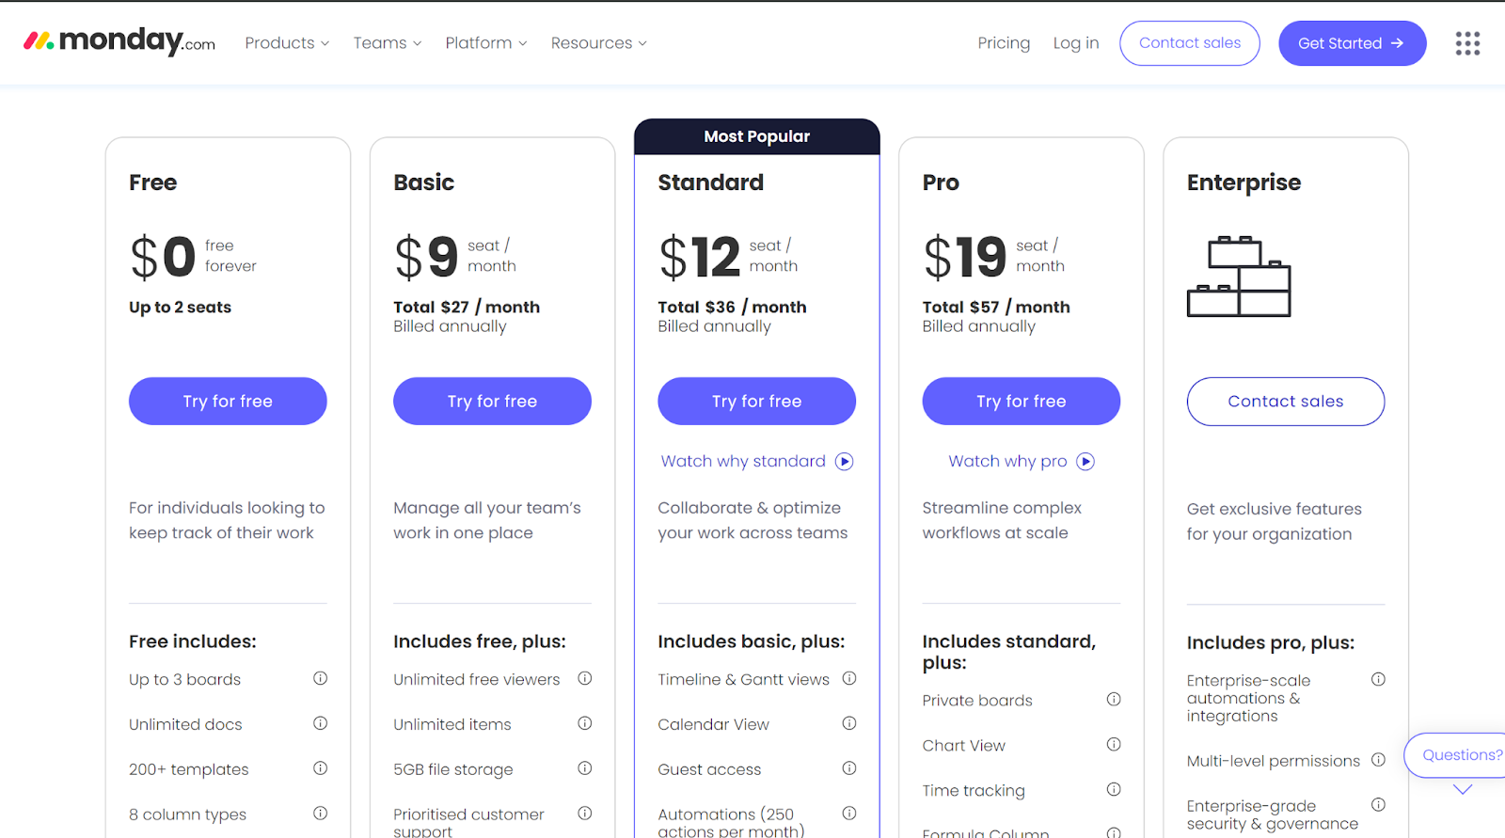Viewport: 1505px width, 838px height.
Task: Click info icon for Multi-level permissions
Action: point(1378,760)
